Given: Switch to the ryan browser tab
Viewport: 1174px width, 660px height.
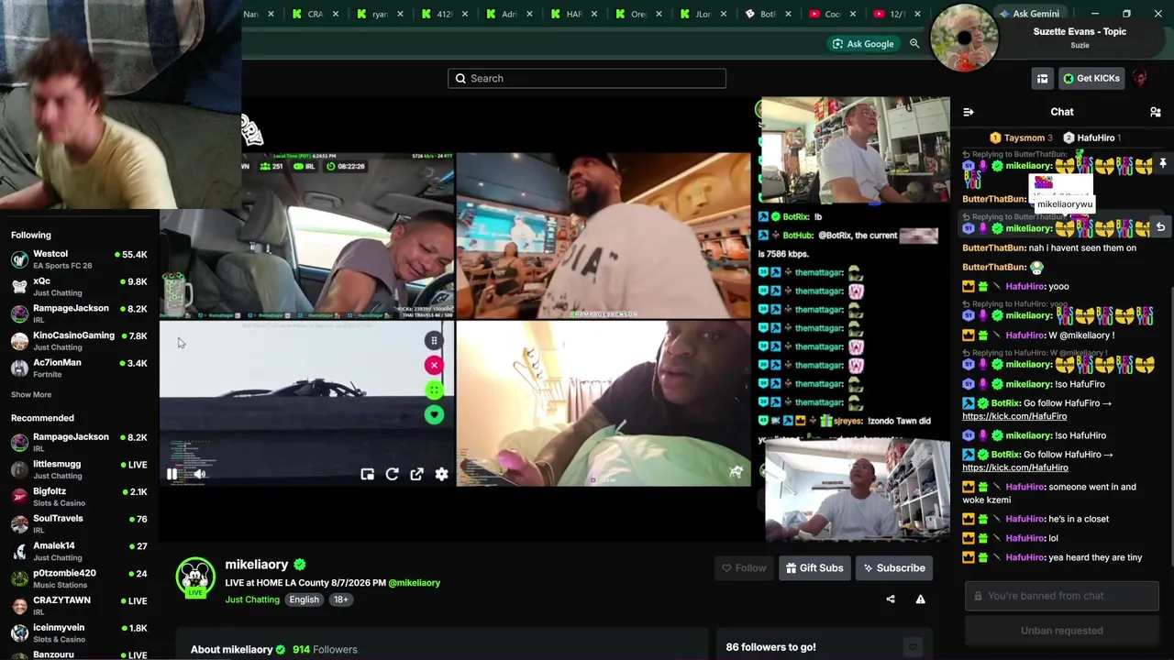Looking at the screenshot, I should click(380, 14).
